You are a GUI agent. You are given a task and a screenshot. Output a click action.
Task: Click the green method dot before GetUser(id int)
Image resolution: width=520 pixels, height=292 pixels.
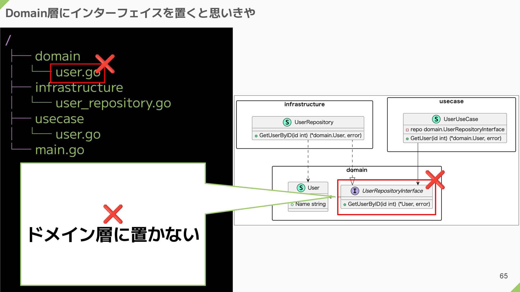pyautogui.click(x=407, y=139)
